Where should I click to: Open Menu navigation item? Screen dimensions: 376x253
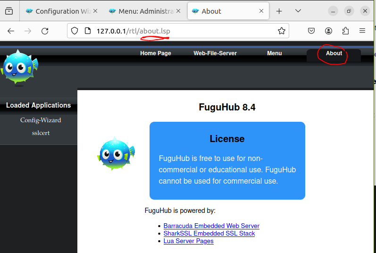[x=274, y=53]
